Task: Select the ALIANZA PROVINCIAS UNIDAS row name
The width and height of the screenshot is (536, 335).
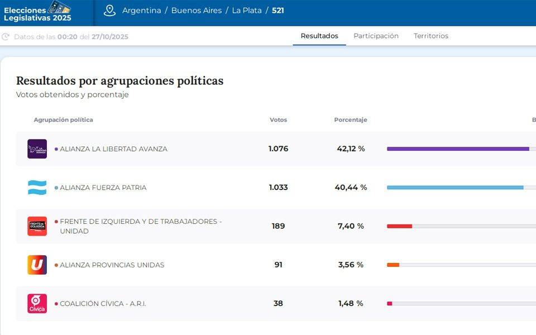Action: click(112, 265)
